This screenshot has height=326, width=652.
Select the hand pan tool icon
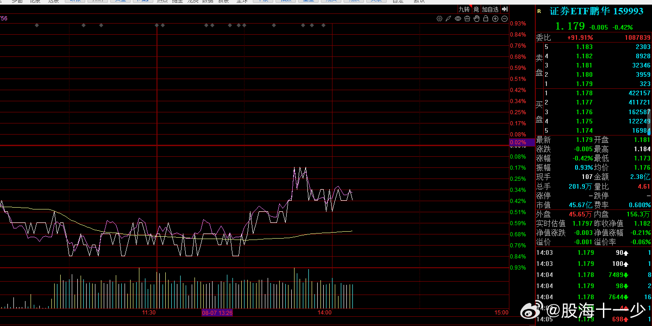point(476,18)
